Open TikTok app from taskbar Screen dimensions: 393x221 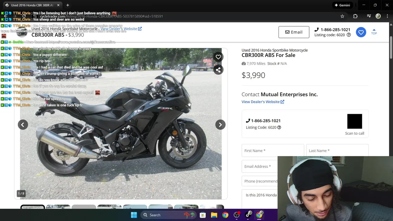(248, 215)
